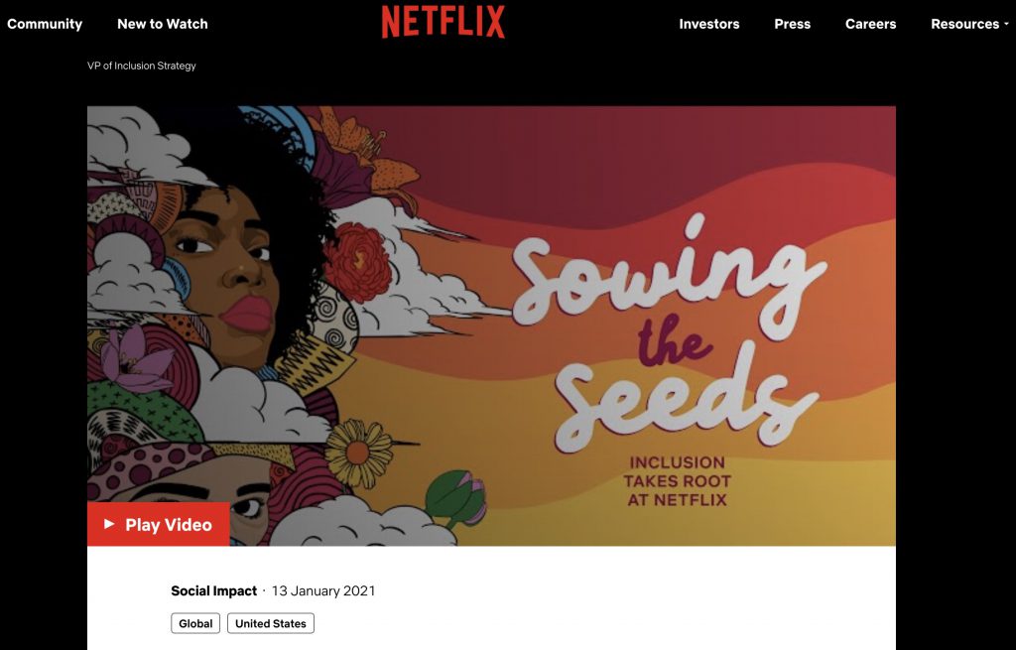
Task: Click the play triangle icon
Action: pyautogui.click(x=109, y=524)
